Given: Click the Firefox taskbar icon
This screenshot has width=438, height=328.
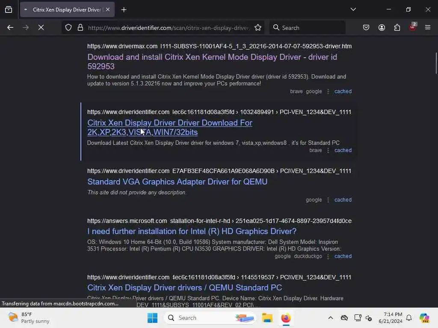Looking at the screenshot, I should pos(286,318).
